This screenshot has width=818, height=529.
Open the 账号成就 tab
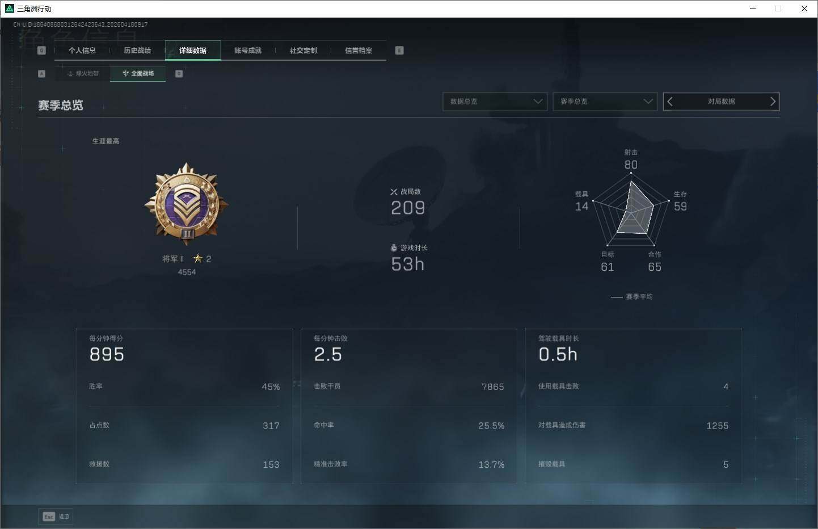[248, 51]
